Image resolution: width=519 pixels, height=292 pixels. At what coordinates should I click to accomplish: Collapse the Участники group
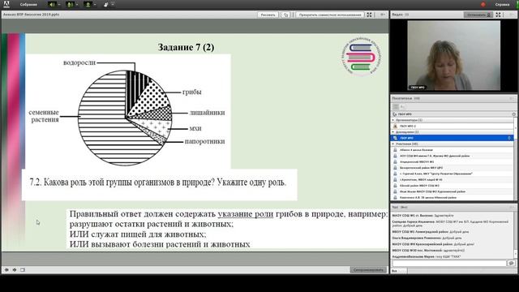tap(393, 144)
